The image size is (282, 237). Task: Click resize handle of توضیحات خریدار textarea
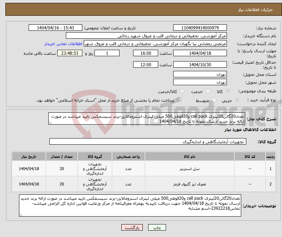tap(21, 214)
